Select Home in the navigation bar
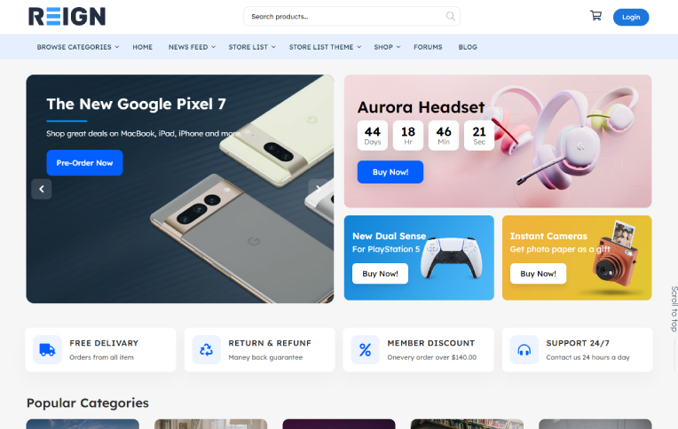Viewport: 678px width, 429px height. (142, 47)
